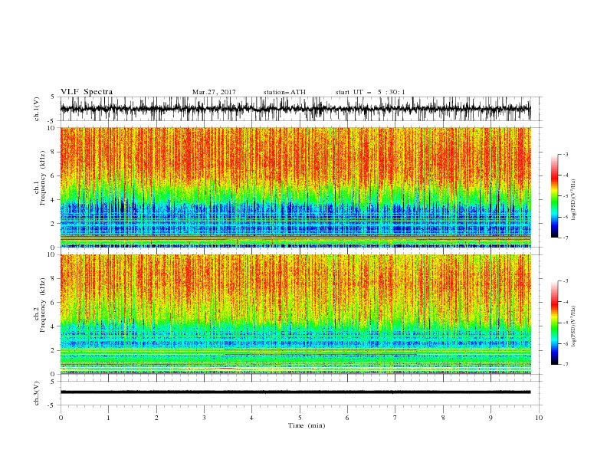Screen dimensions: 607x469
Task: Select the ch.1 colorbar "log(PSD)(V²/Hz)" label
Action: point(573,200)
